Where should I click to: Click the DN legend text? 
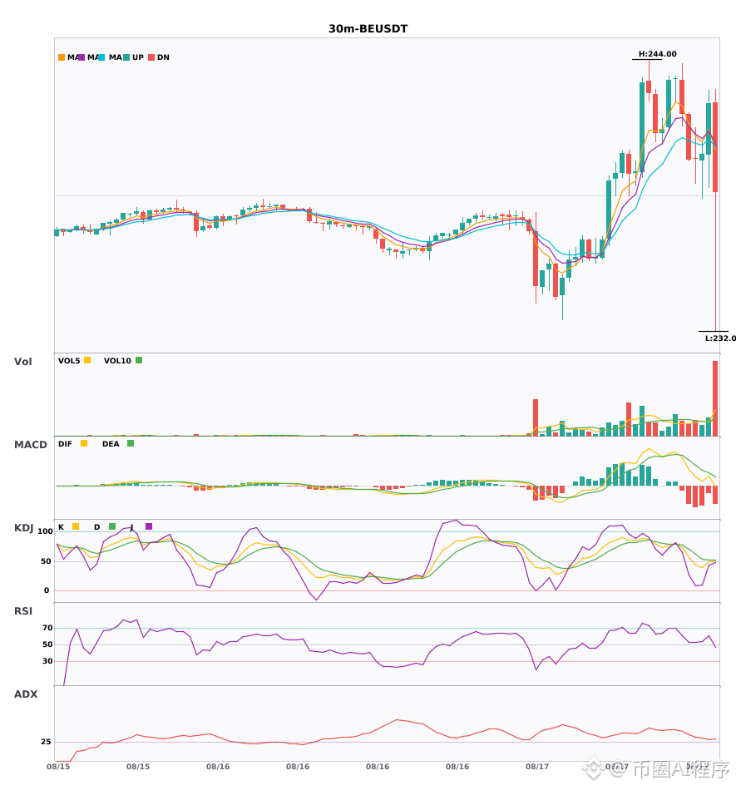(163, 57)
